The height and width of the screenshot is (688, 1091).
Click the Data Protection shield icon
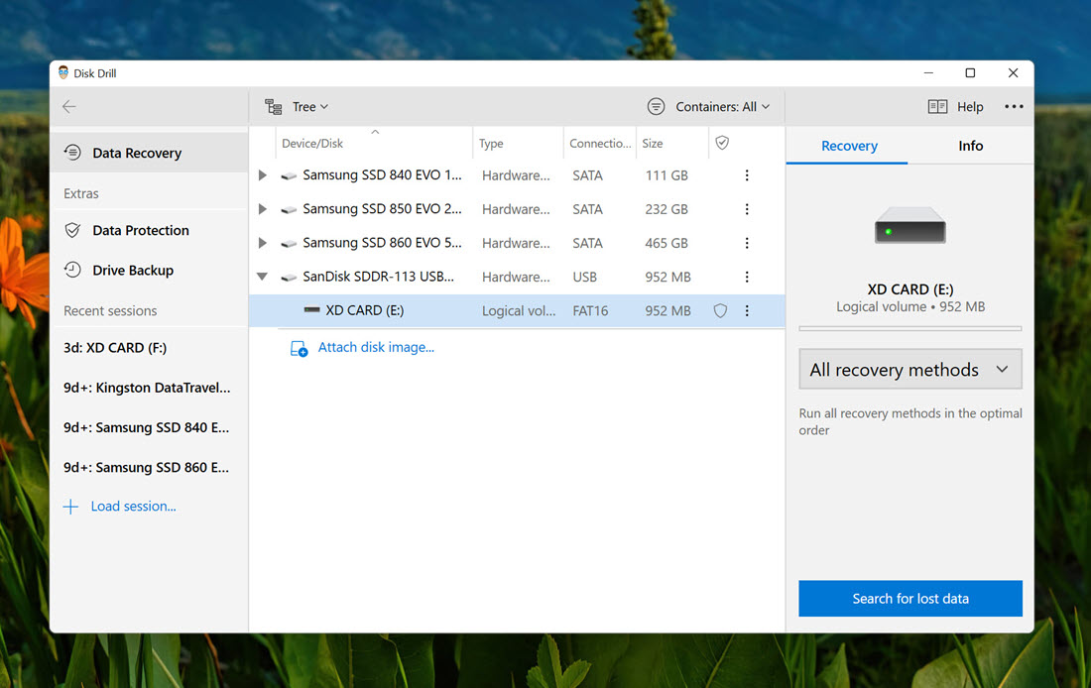tap(72, 230)
